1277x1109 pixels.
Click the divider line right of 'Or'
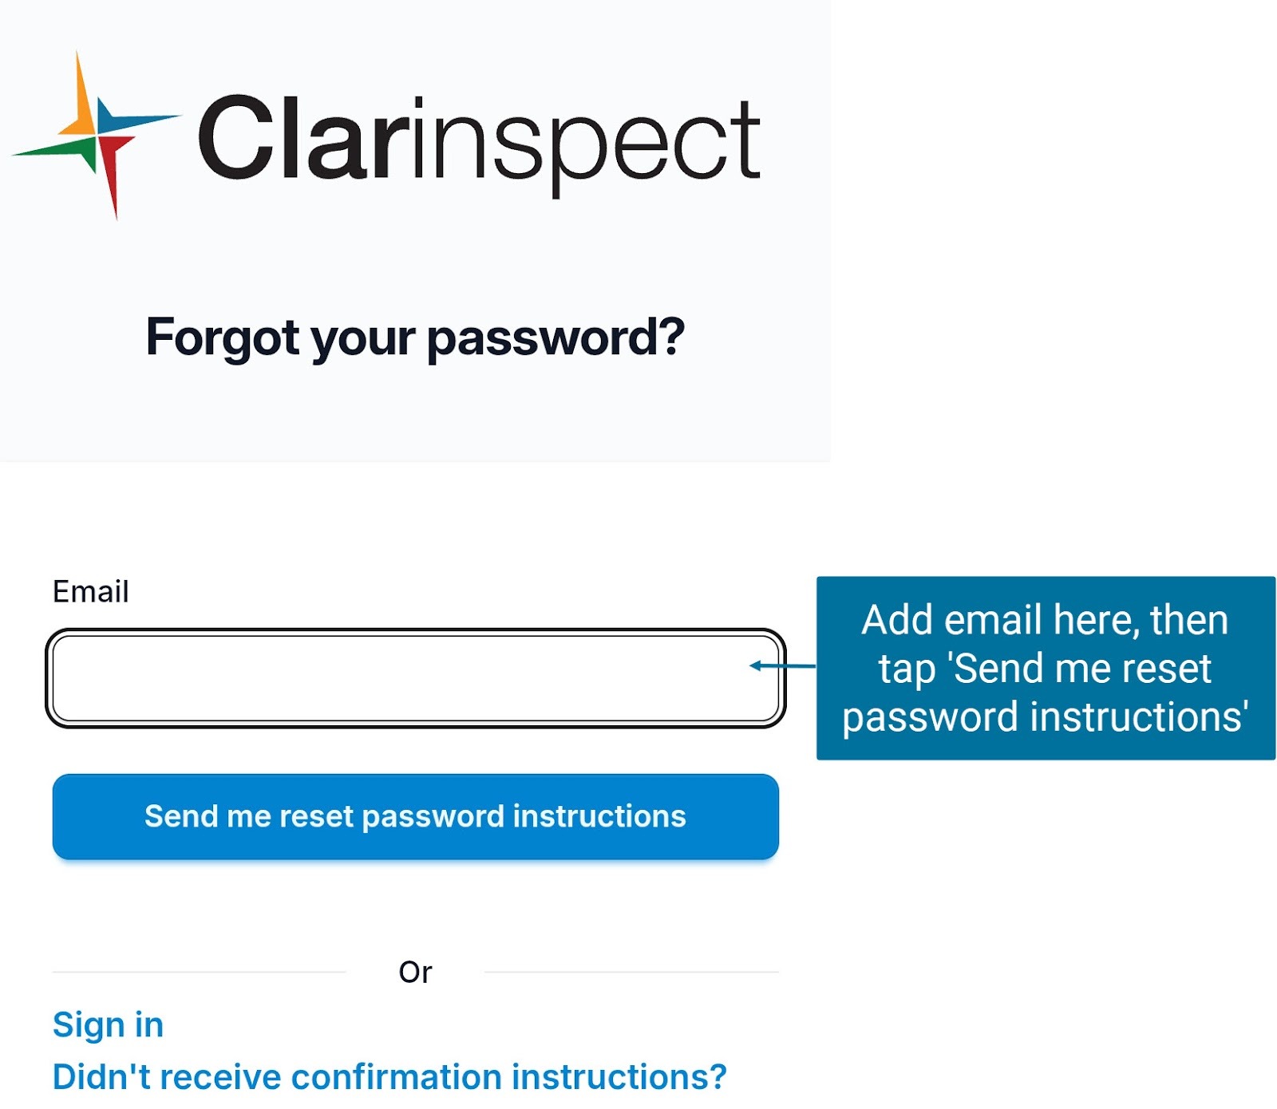pyautogui.click(x=631, y=972)
